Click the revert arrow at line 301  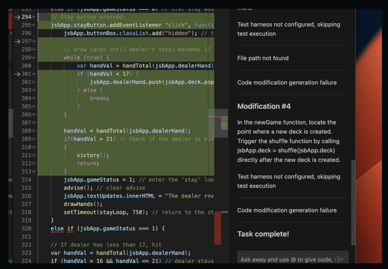coord(17,74)
